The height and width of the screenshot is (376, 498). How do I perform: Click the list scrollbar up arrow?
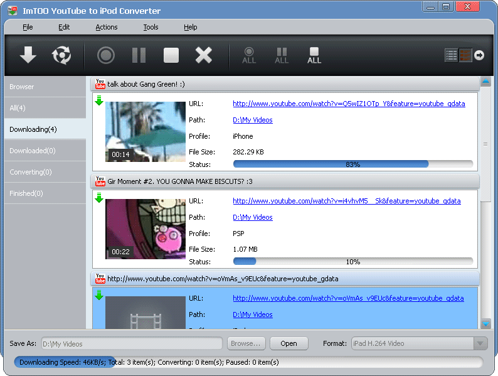tap(485, 81)
